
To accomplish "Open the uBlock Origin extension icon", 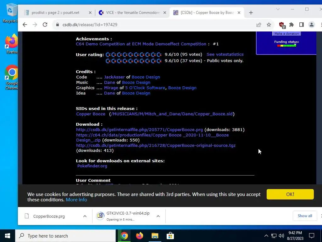I will point(282,25).
